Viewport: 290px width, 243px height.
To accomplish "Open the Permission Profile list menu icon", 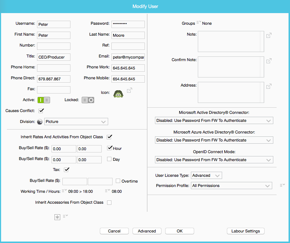I will [x=282, y=185].
